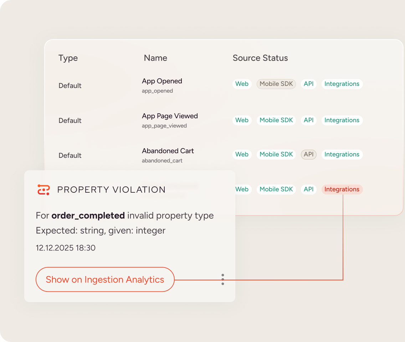The height and width of the screenshot is (342, 405).
Task: Sort by the Type column header
Action: [x=68, y=58]
